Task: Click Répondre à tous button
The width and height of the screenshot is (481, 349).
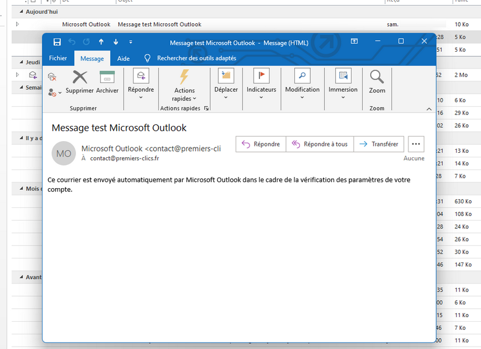Action: click(320, 144)
